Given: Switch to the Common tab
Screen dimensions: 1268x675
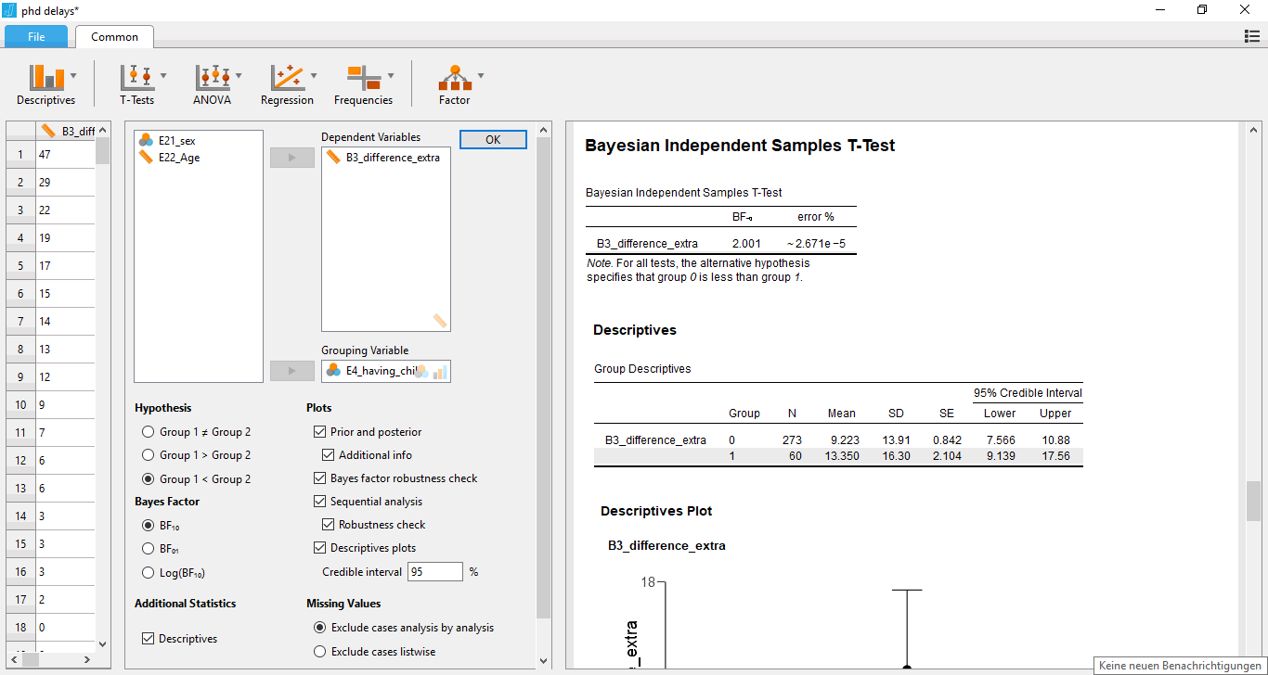Looking at the screenshot, I should [115, 36].
